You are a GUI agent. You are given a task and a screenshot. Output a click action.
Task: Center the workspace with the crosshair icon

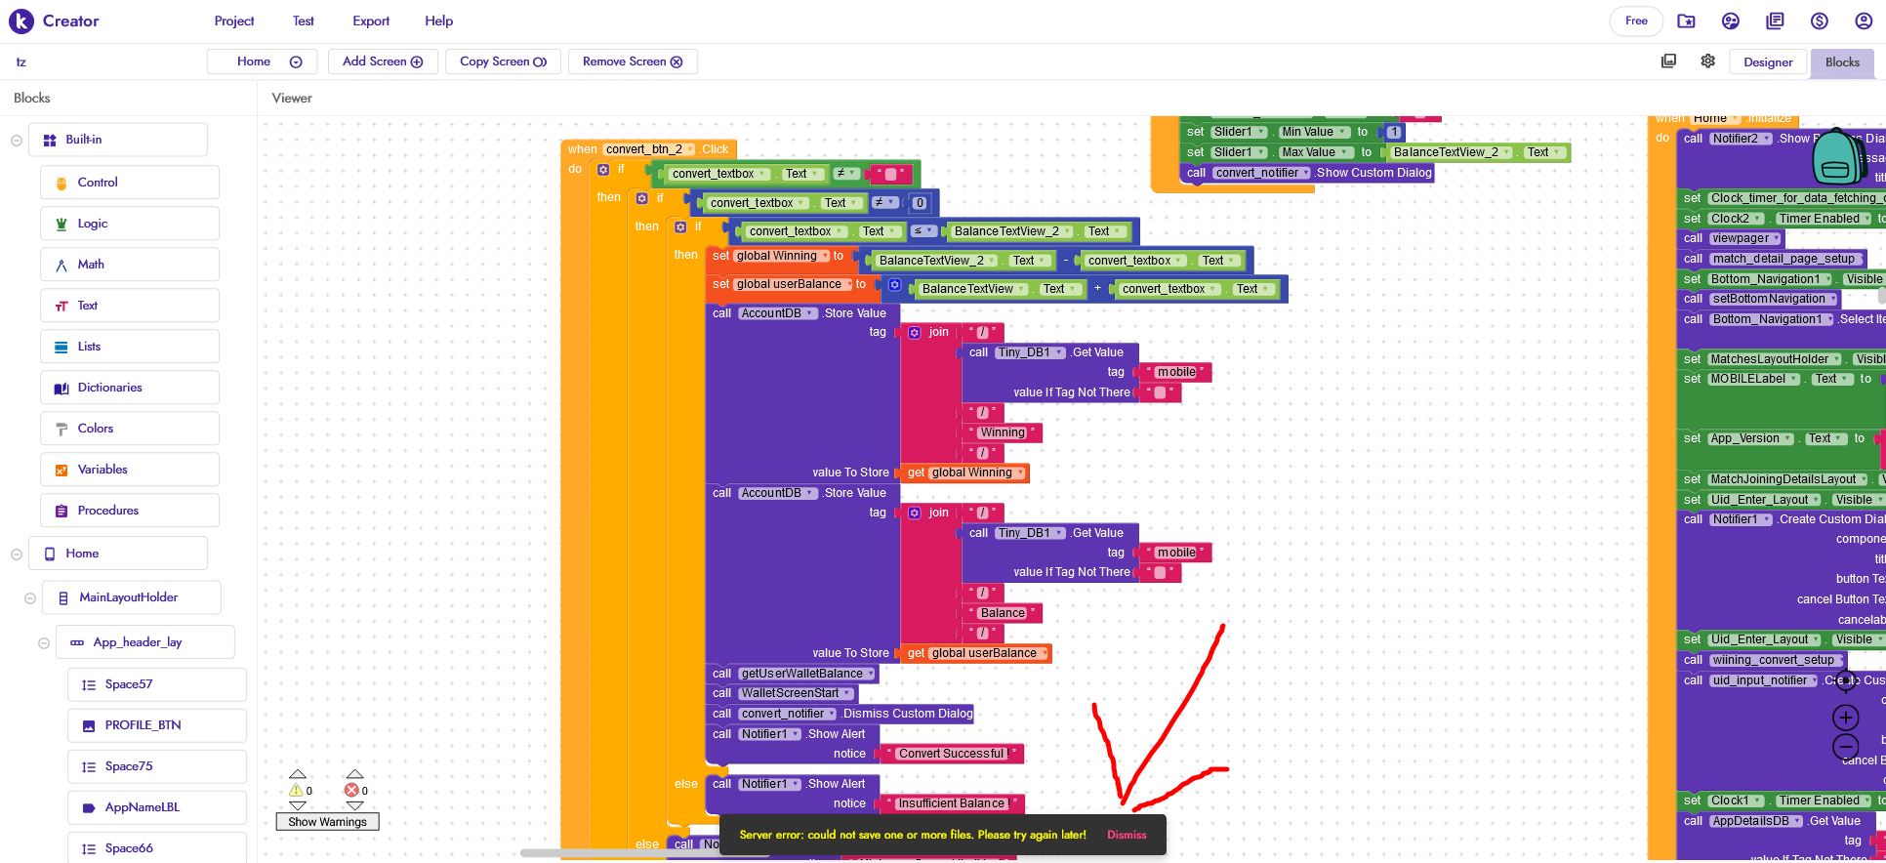1845,680
